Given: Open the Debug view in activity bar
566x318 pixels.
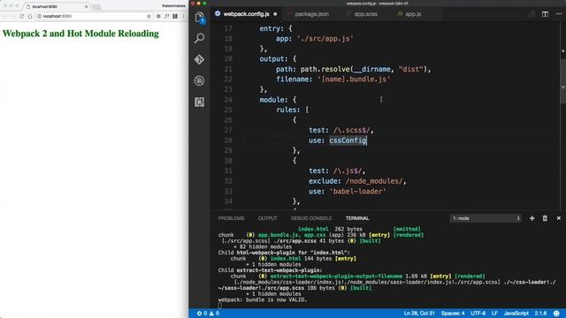Looking at the screenshot, I should (x=199, y=80).
